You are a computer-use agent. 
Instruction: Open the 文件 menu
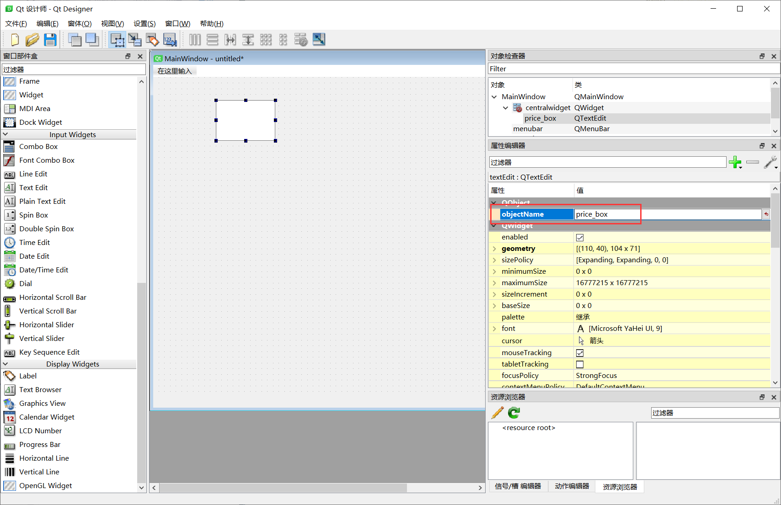(16, 23)
